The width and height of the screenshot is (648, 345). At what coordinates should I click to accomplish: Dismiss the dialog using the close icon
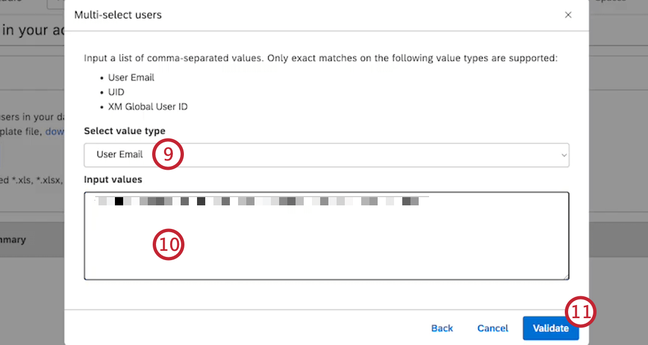[568, 15]
